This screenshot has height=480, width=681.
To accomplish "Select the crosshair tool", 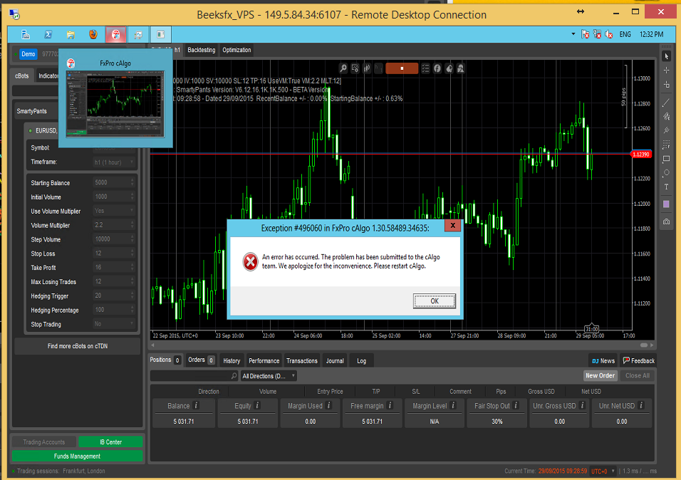I will 666,70.
